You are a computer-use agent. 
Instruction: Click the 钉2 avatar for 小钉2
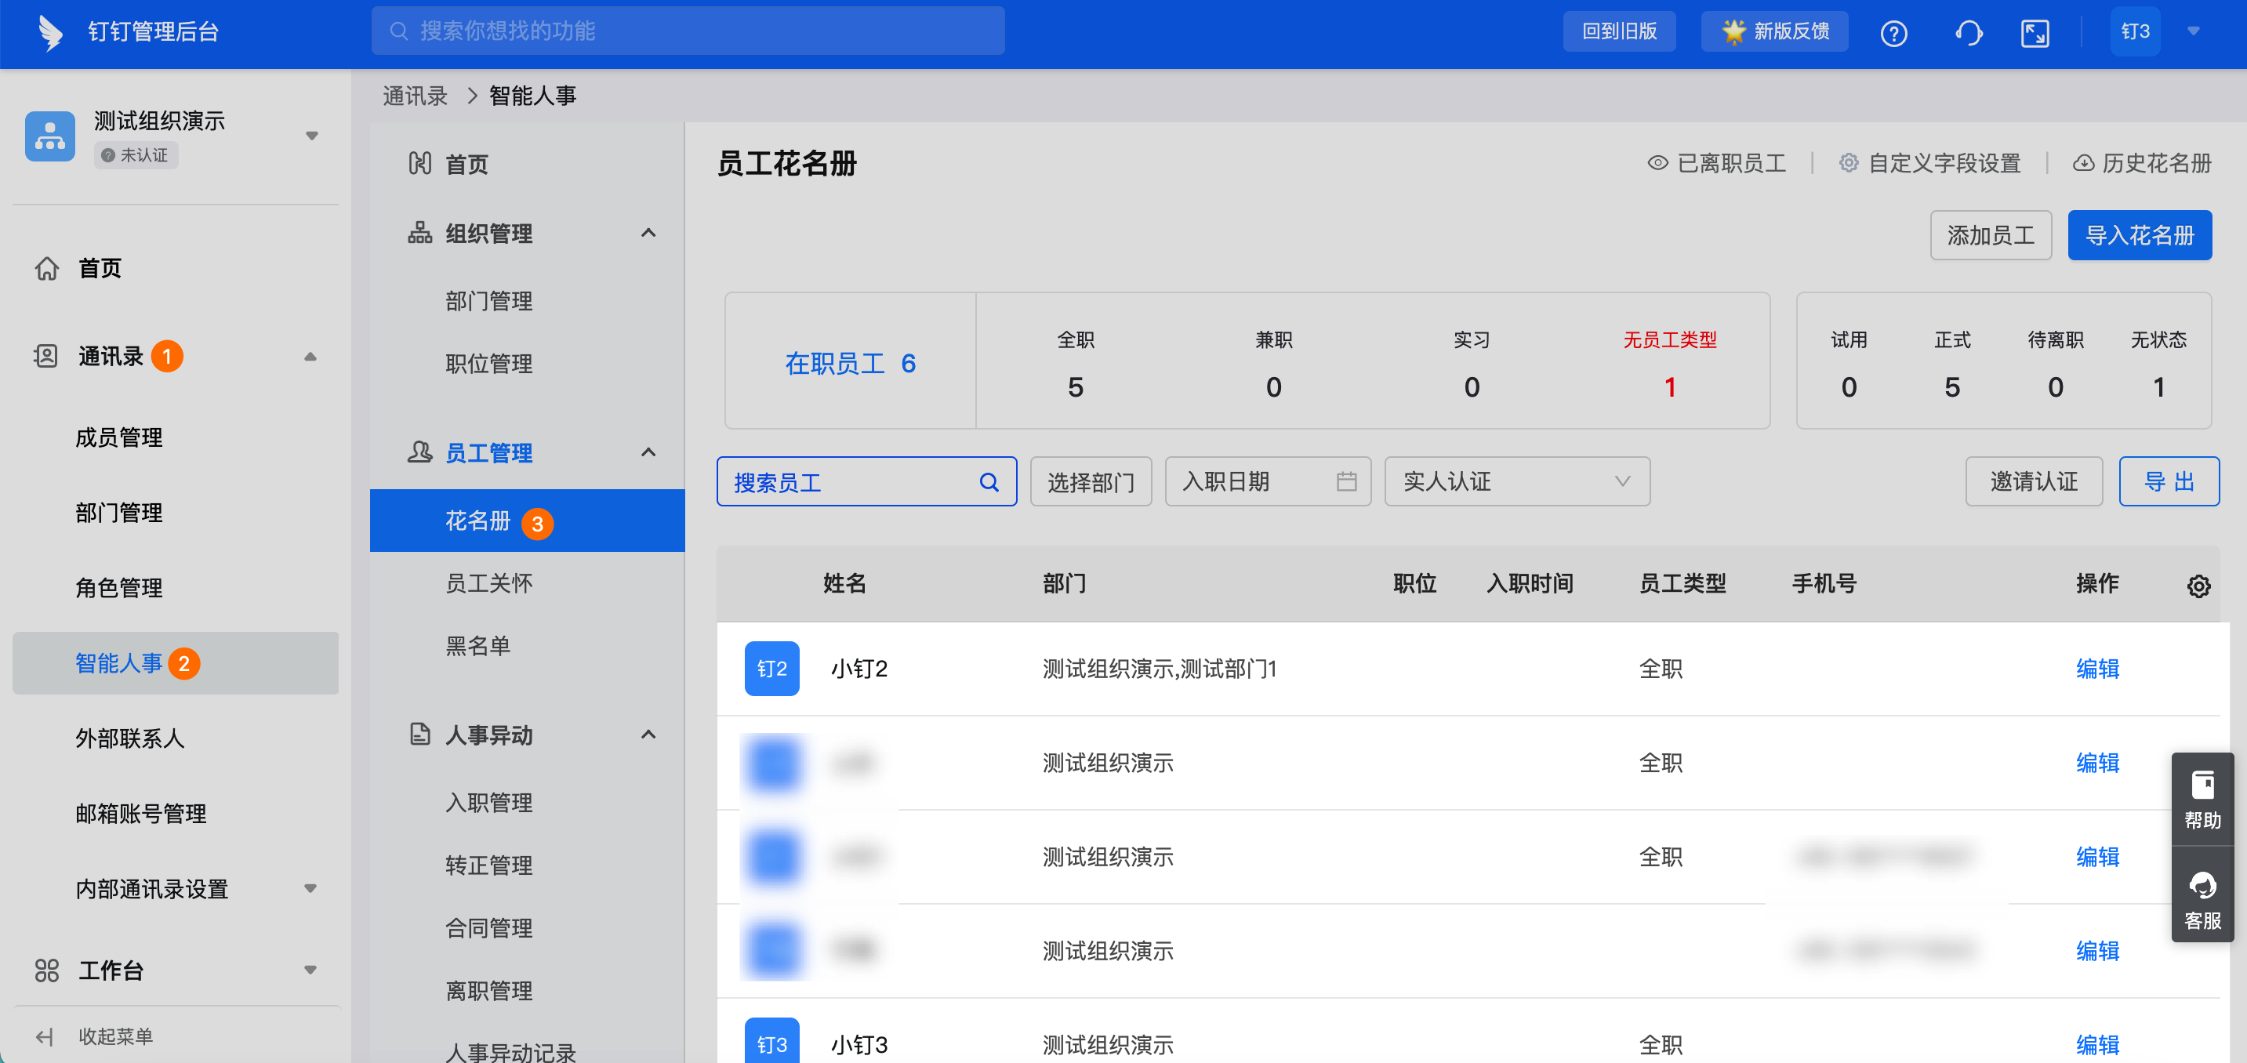[x=772, y=669]
